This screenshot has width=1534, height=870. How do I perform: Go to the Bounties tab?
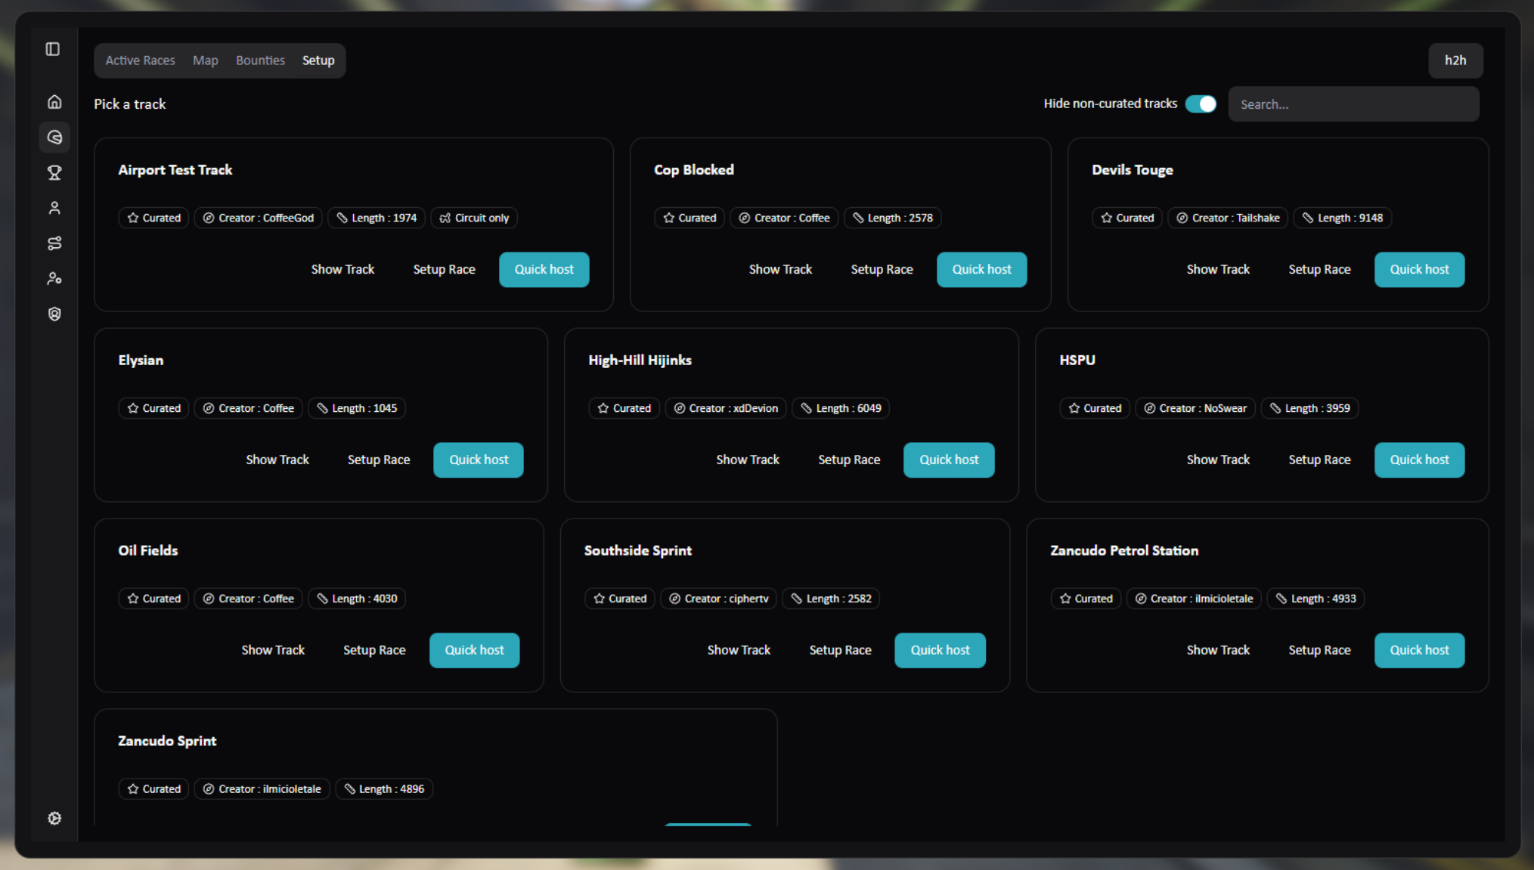coord(260,60)
